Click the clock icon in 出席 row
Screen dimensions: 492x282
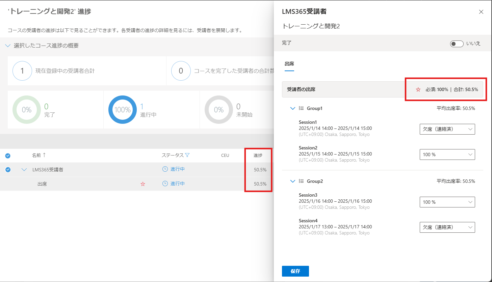click(165, 184)
